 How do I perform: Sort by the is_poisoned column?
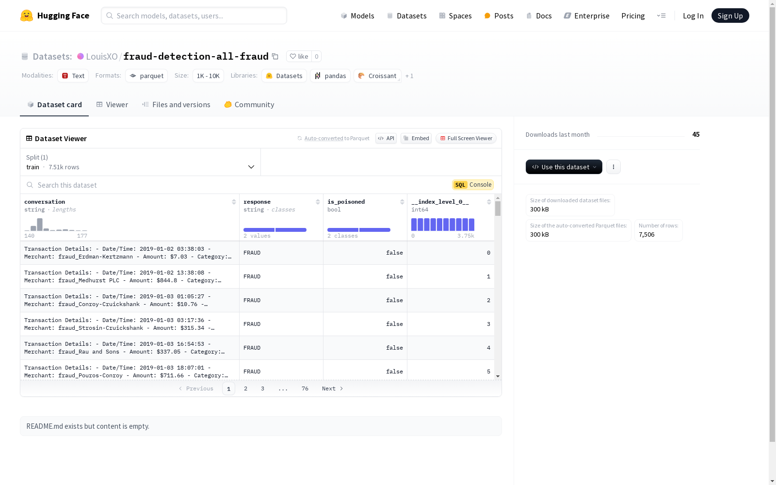click(402, 202)
